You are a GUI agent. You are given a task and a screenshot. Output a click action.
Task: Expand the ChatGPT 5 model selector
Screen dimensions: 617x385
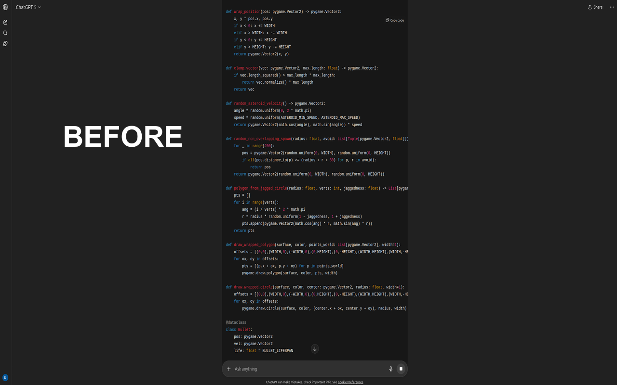tap(28, 7)
